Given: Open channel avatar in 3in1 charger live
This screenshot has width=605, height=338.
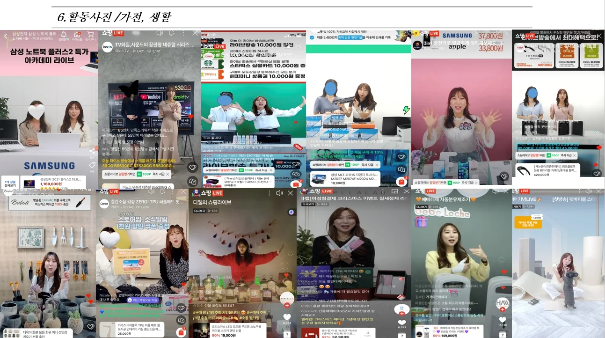Looking at the screenshot, I should click(x=416, y=45).
